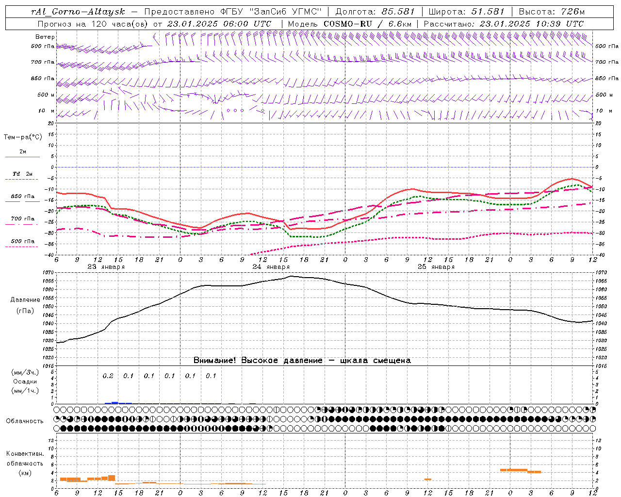Viewport: 621px width, 497px height.
Task: Click small orange convective bar at 12h 25 января
Action: 428,480
